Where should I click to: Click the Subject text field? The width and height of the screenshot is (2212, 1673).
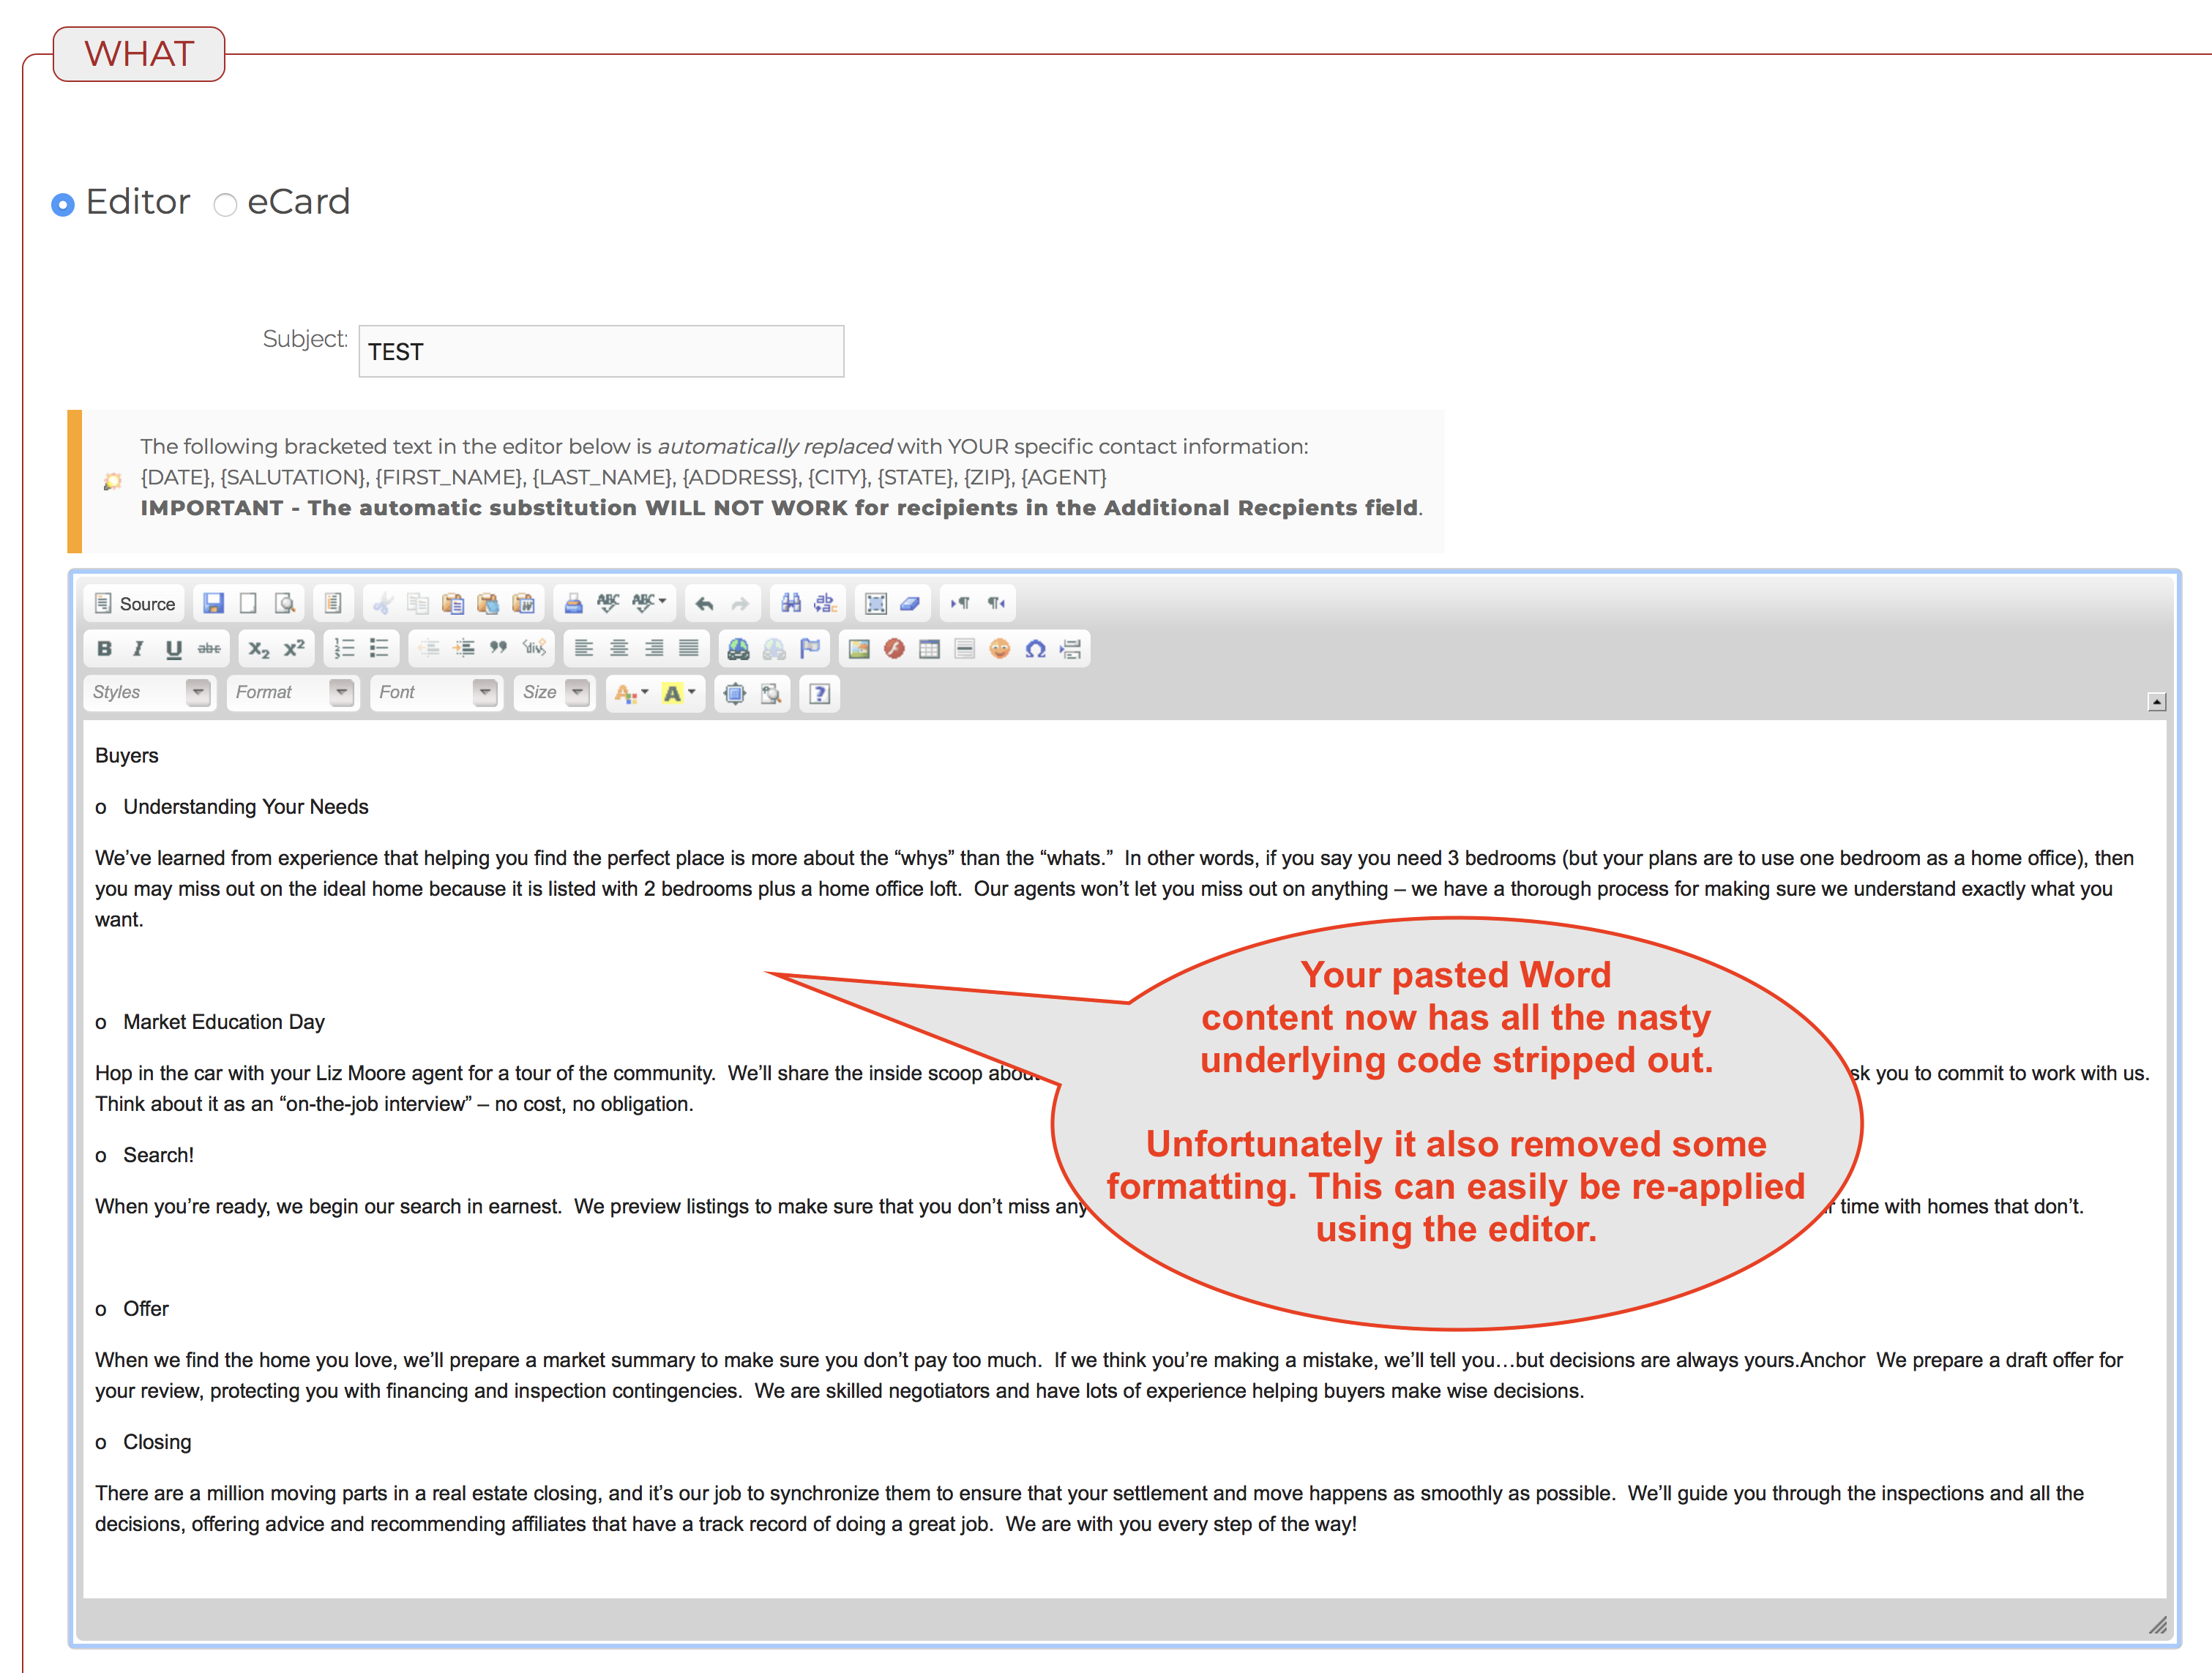(x=600, y=351)
